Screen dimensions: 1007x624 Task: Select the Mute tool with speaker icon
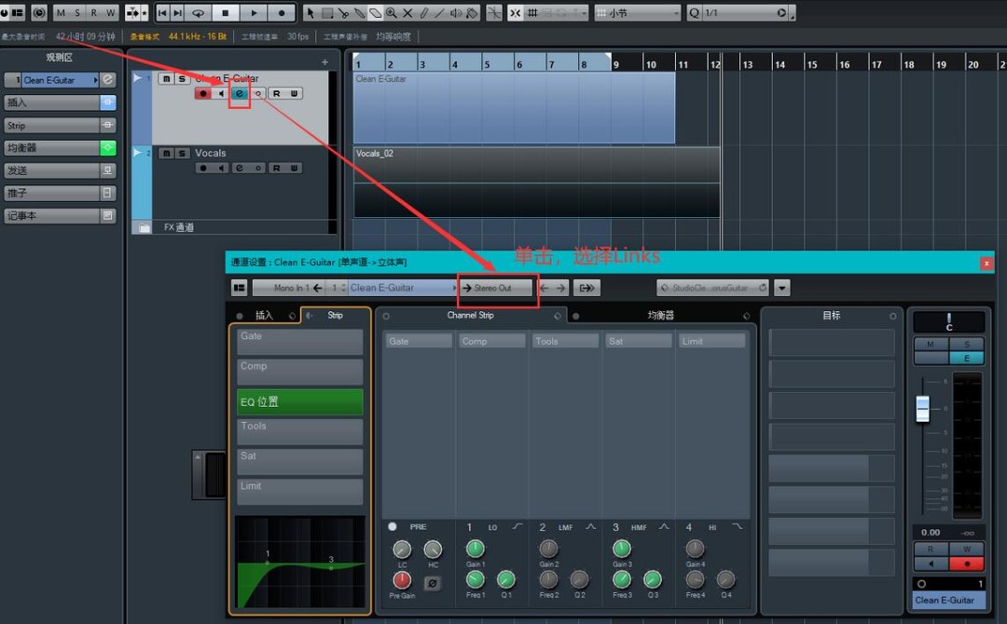click(455, 13)
